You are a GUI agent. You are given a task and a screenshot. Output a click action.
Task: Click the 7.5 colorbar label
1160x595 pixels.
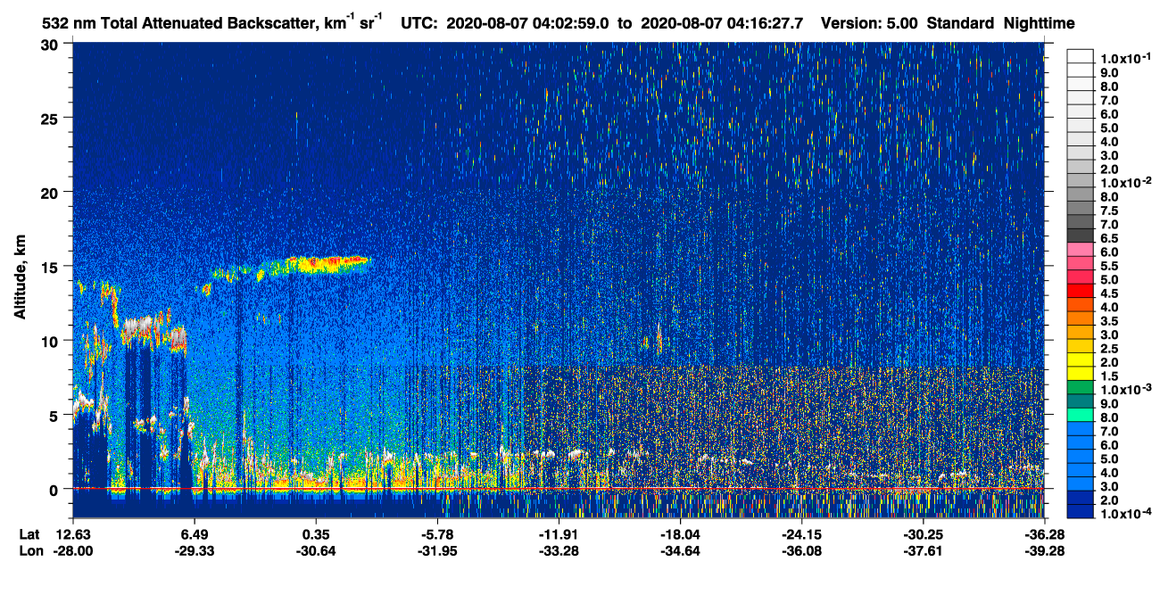tap(1110, 211)
